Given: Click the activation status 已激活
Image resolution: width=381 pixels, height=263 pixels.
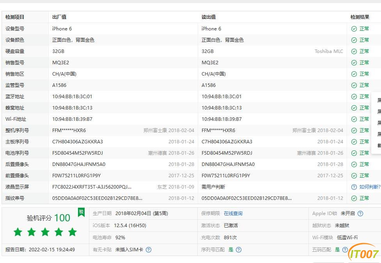Looking at the screenshot, I should 231,226.
